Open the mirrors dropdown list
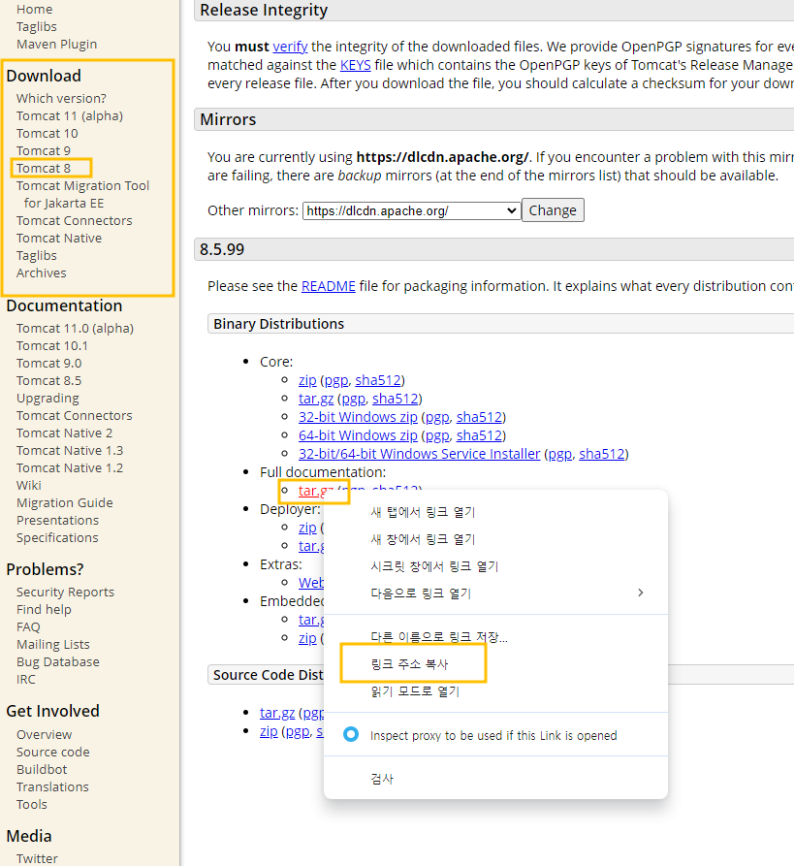794x866 pixels. click(x=411, y=211)
